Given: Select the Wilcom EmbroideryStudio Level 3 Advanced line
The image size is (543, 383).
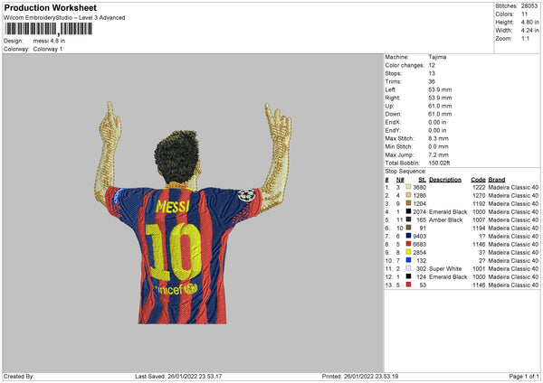Looking at the screenshot, I should [64, 18].
